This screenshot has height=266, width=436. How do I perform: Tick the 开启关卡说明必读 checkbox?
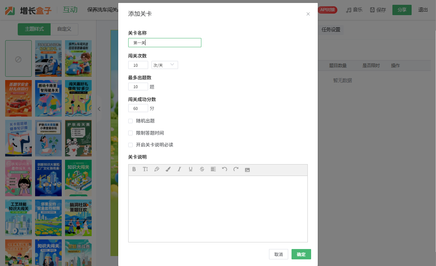pos(130,145)
